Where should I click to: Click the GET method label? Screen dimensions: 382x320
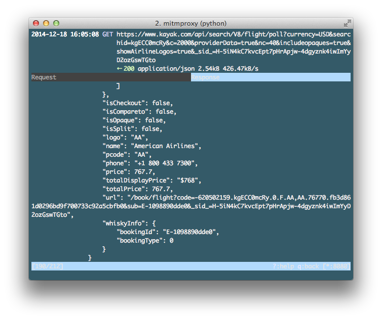pos(107,34)
